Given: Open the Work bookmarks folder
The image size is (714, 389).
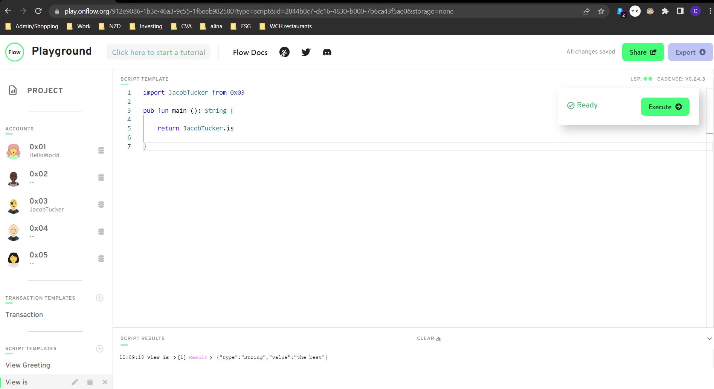Looking at the screenshot, I should pos(79,26).
